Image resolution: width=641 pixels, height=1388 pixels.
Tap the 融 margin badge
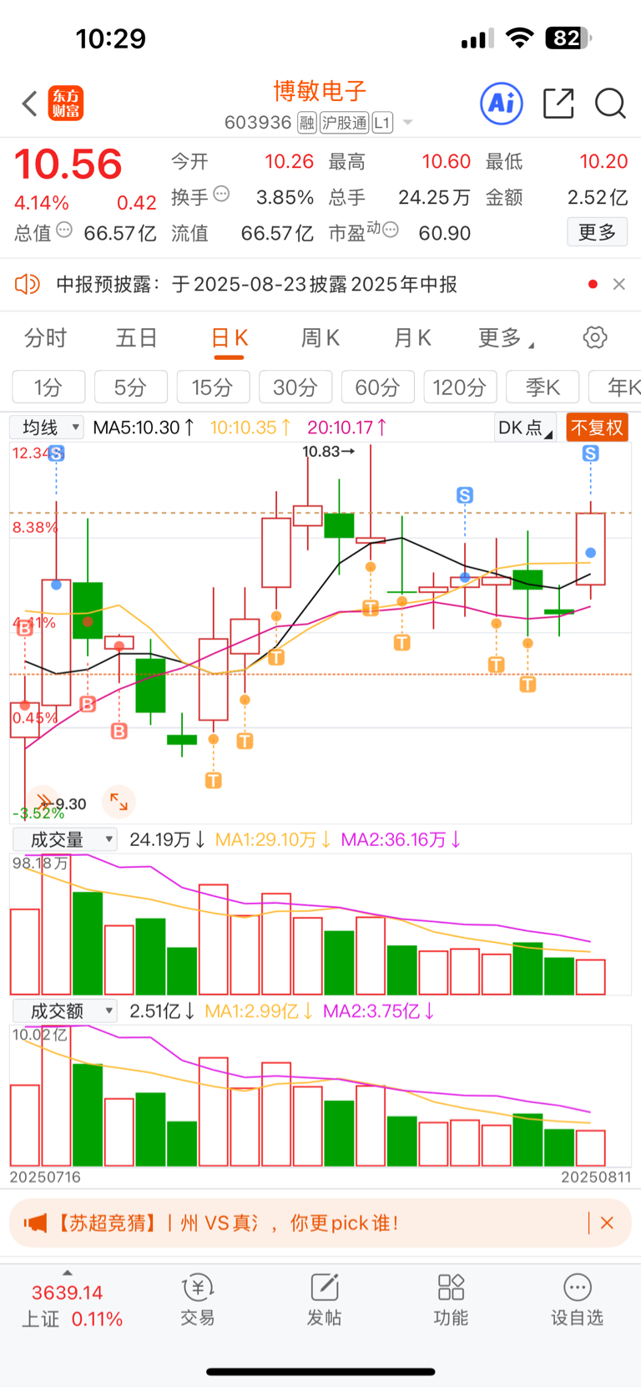coord(306,124)
